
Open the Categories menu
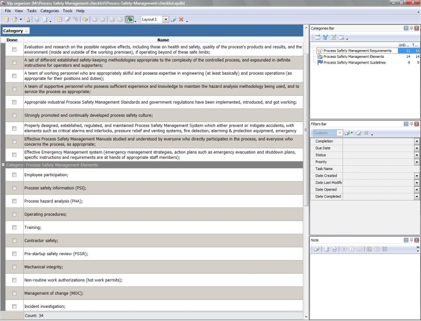49,11
